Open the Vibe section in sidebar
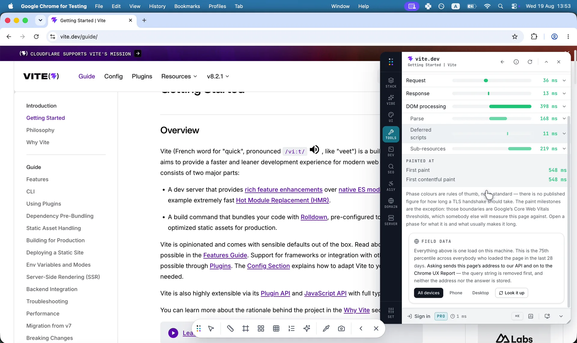This screenshot has height=343, width=577. pyautogui.click(x=391, y=100)
